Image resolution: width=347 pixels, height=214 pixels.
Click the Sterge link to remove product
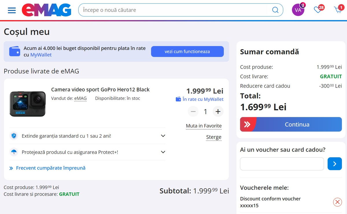(214, 137)
